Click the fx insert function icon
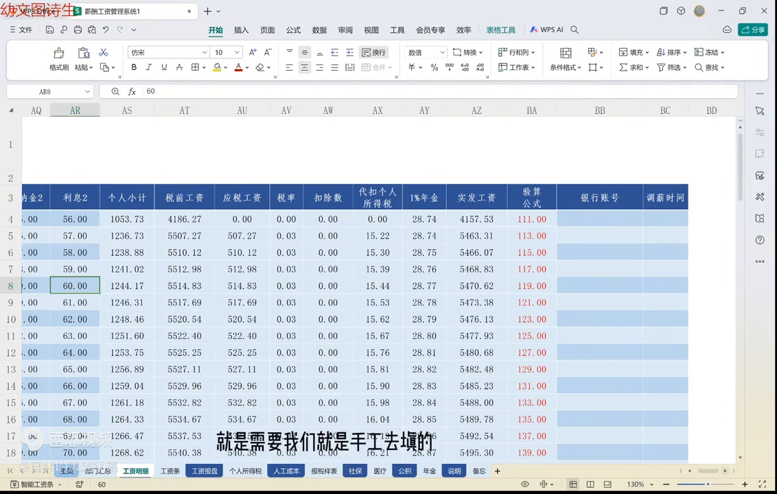Image resolution: width=777 pixels, height=494 pixels. (x=132, y=91)
